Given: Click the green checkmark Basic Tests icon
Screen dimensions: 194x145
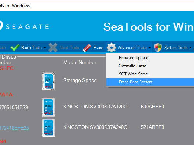Looking at the screenshot, I should (x=15, y=47).
